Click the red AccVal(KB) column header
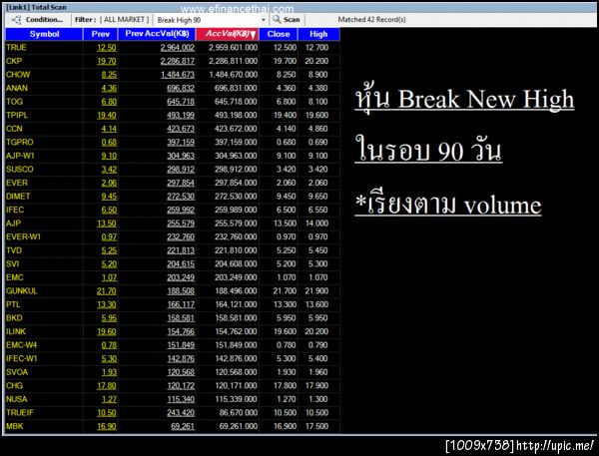Viewport: 599px width, 456px height. pos(228,34)
